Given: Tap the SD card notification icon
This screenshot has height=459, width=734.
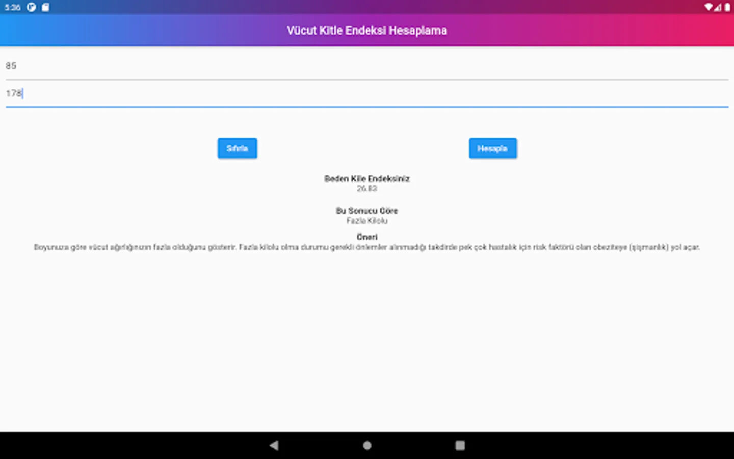Looking at the screenshot, I should coord(45,7).
